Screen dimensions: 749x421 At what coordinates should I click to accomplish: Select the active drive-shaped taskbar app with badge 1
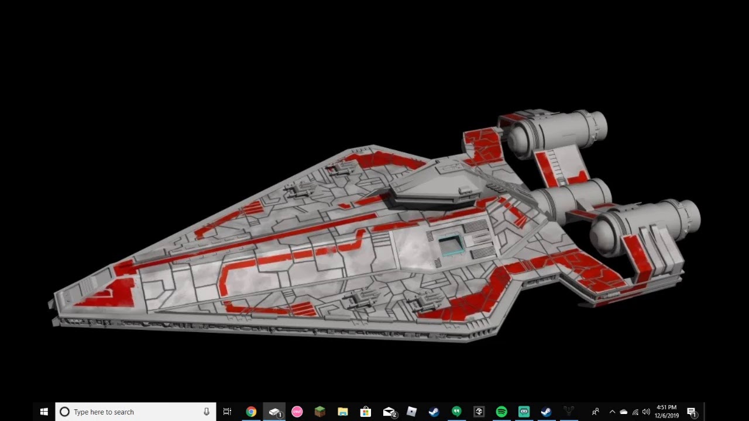274,412
